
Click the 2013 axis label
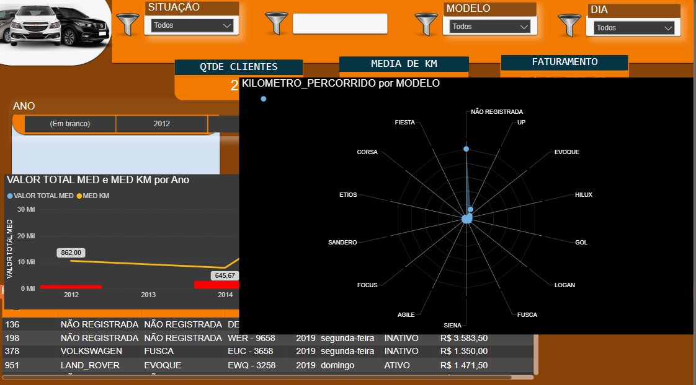coord(148,295)
